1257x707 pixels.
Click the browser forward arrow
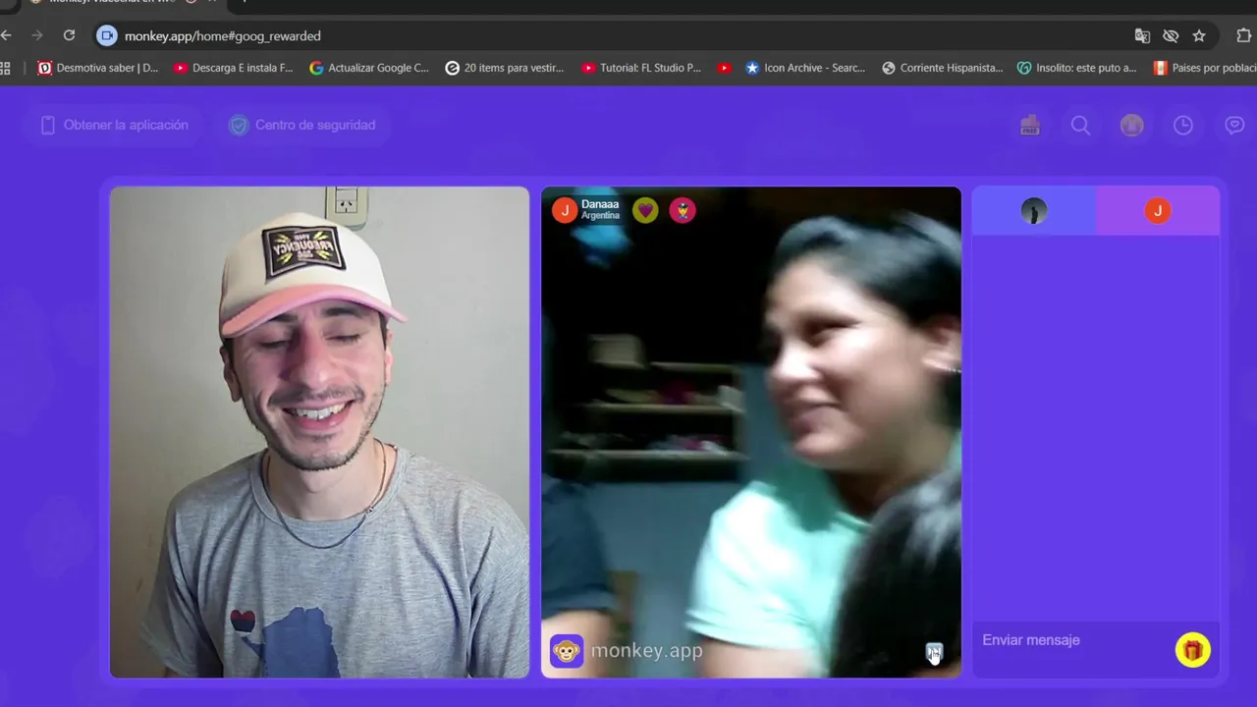click(x=37, y=35)
